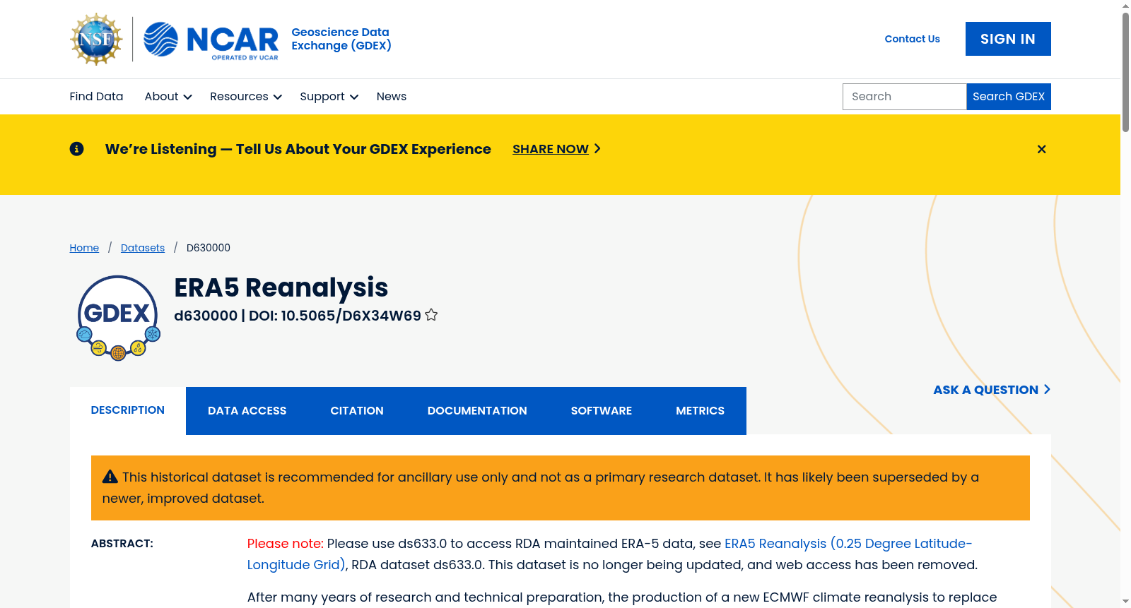Image resolution: width=1131 pixels, height=608 pixels.
Task: Open the News page
Action: (x=392, y=97)
